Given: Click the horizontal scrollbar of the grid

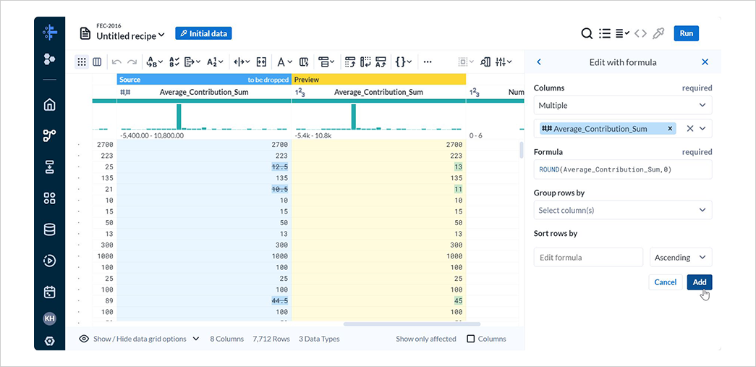Looking at the screenshot, I should click(x=412, y=324).
